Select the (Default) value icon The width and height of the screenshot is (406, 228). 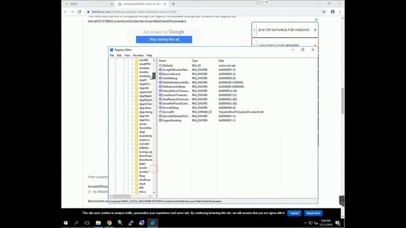tap(160, 66)
